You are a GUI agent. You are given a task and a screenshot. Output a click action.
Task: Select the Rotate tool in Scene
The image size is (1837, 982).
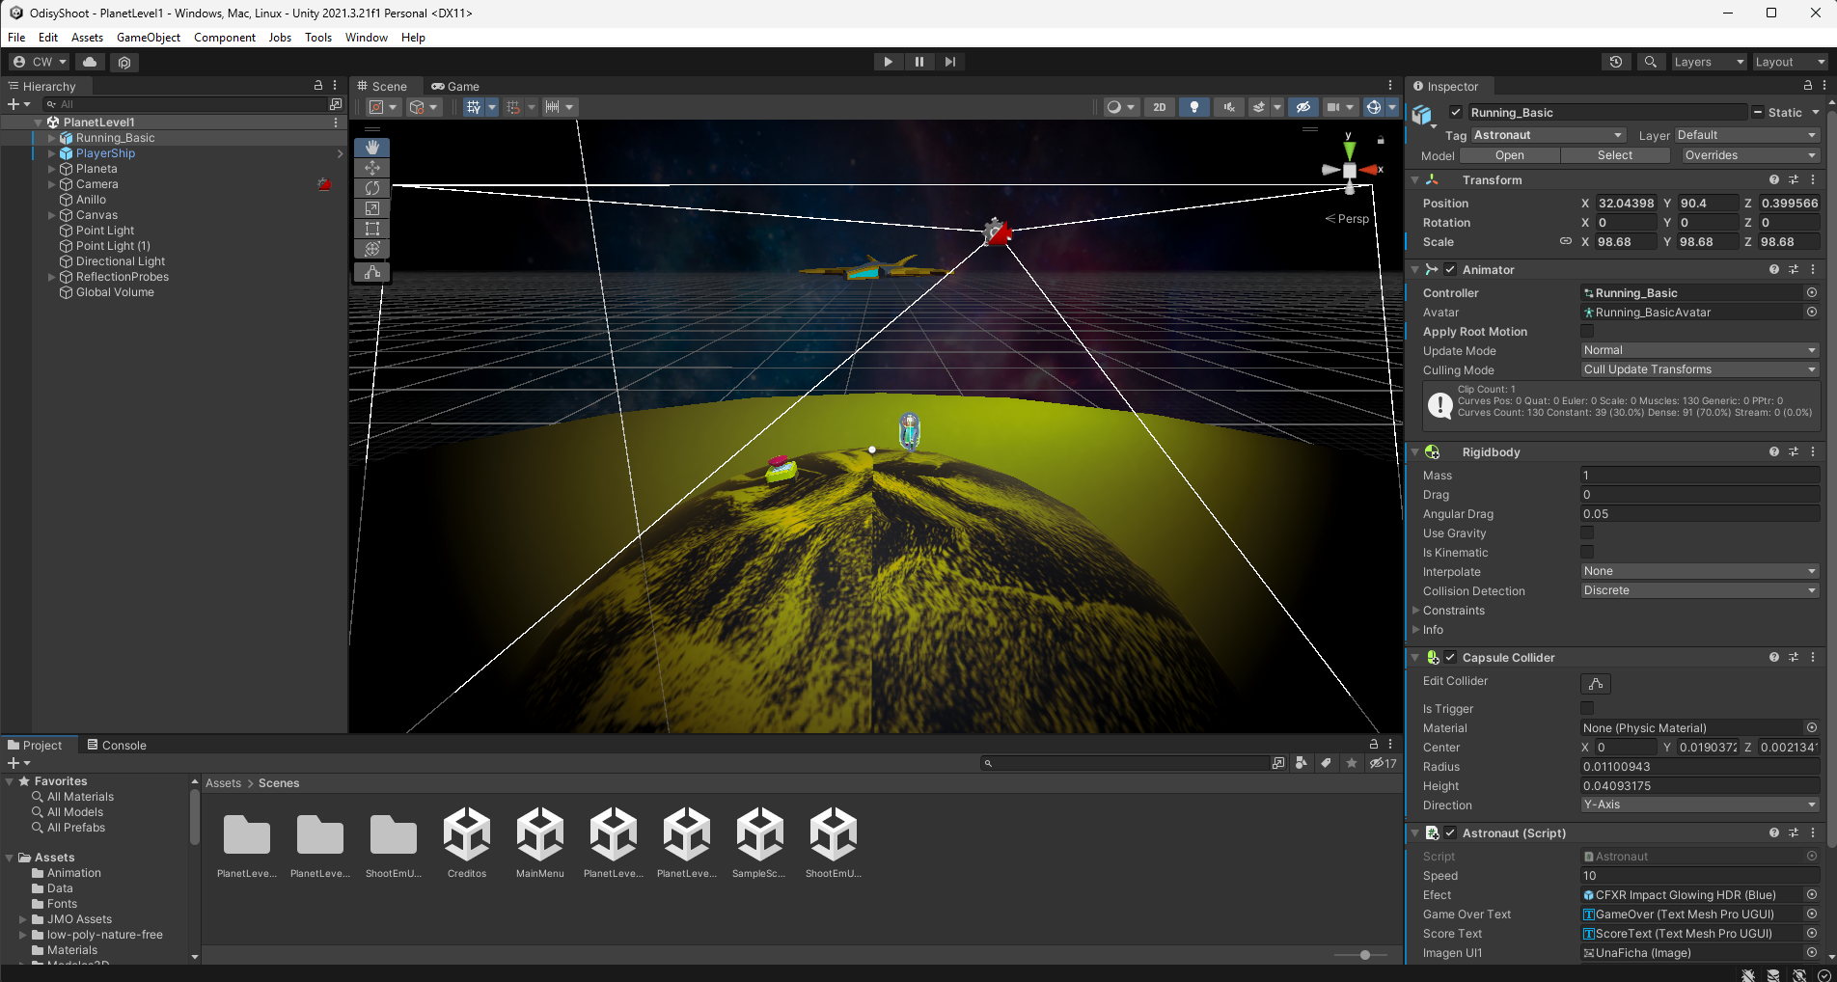(x=372, y=187)
